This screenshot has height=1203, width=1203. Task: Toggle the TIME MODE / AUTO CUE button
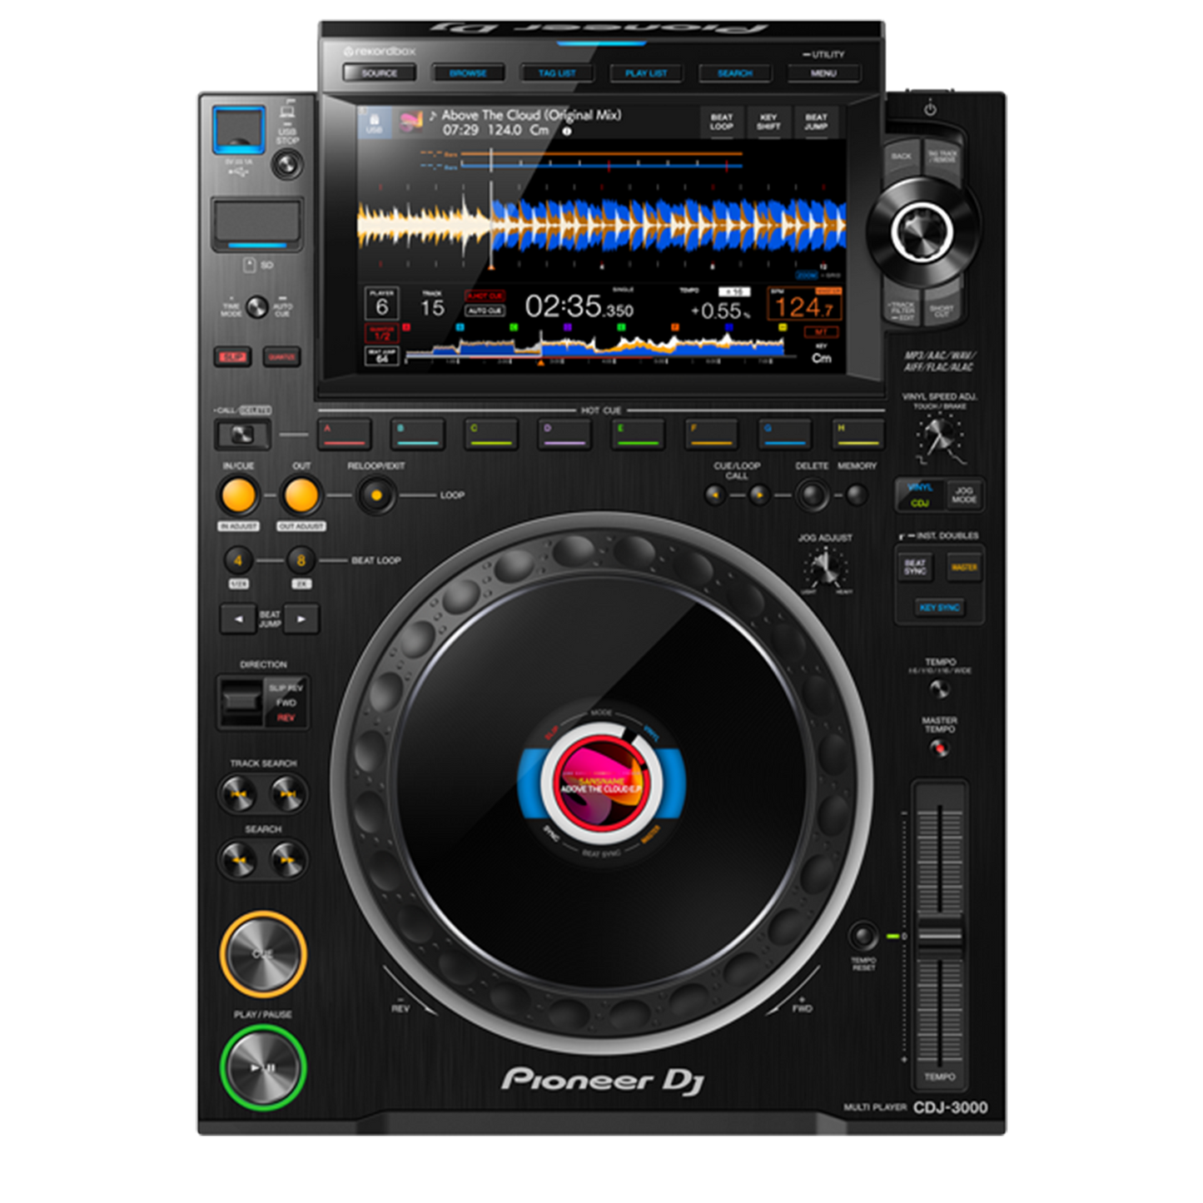click(x=256, y=307)
